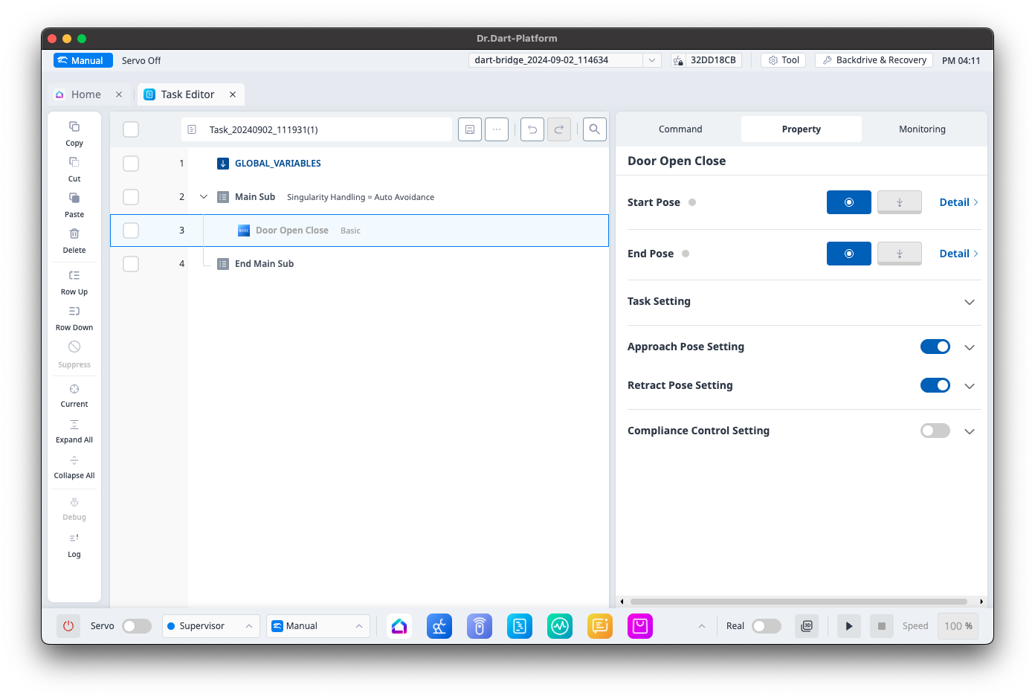Open the Log view icon

tap(74, 538)
